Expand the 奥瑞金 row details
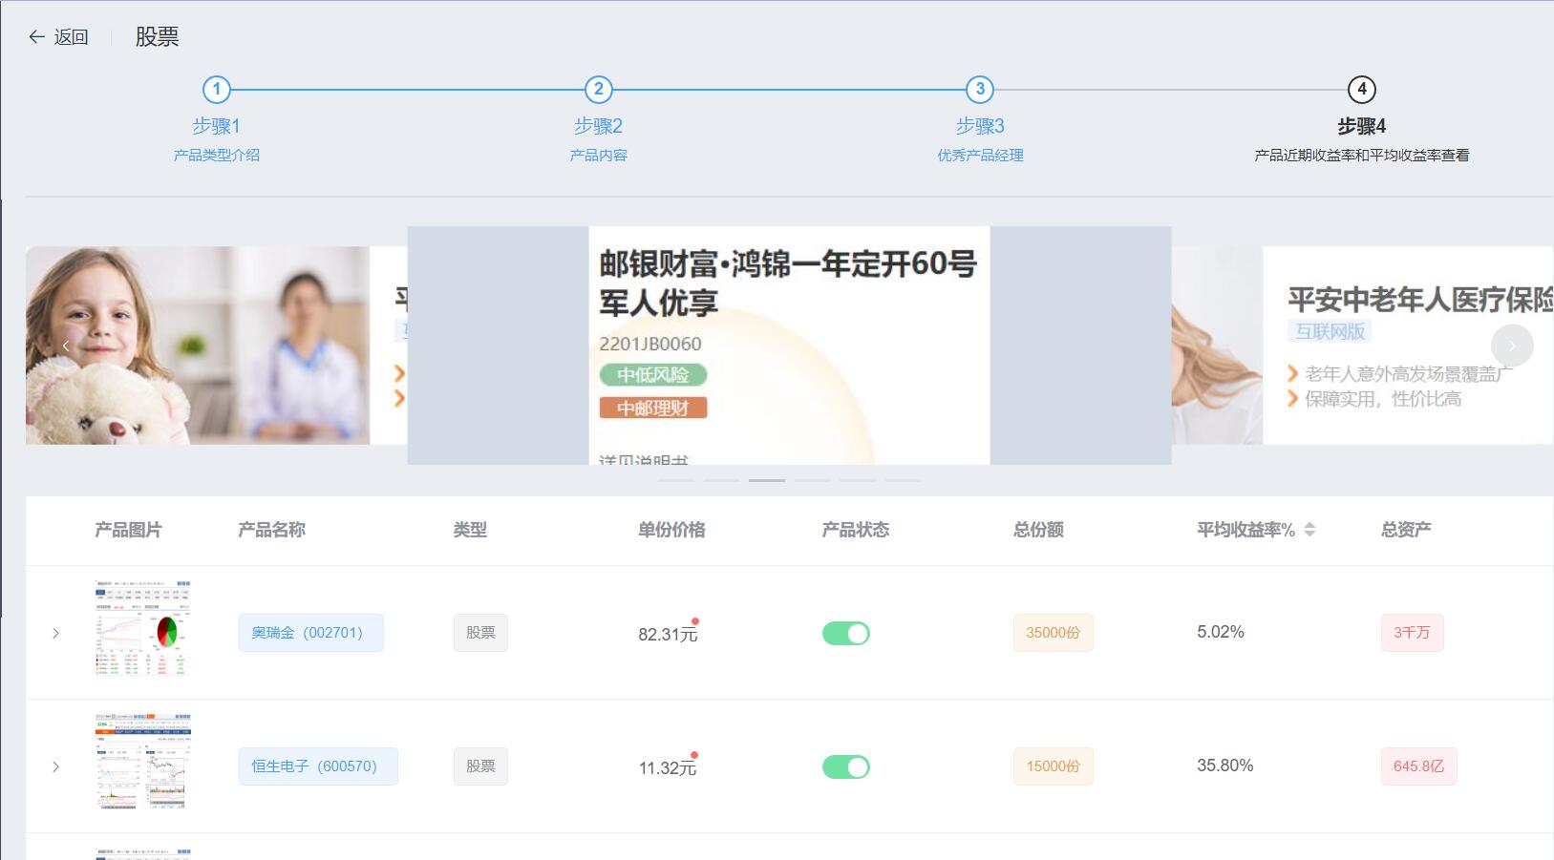This screenshot has height=860, width=1554. pyautogui.click(x=55, y=633)
